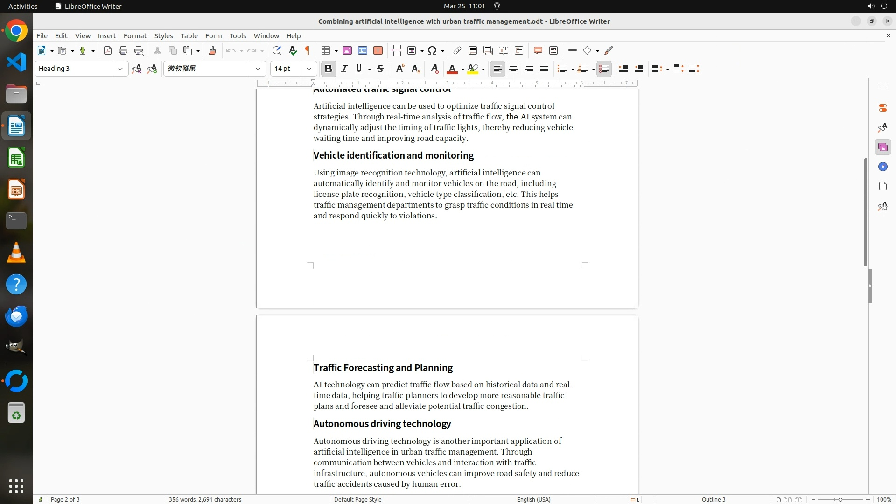Click the Print document icon
The image size is (896, 504).
point(123,51)
